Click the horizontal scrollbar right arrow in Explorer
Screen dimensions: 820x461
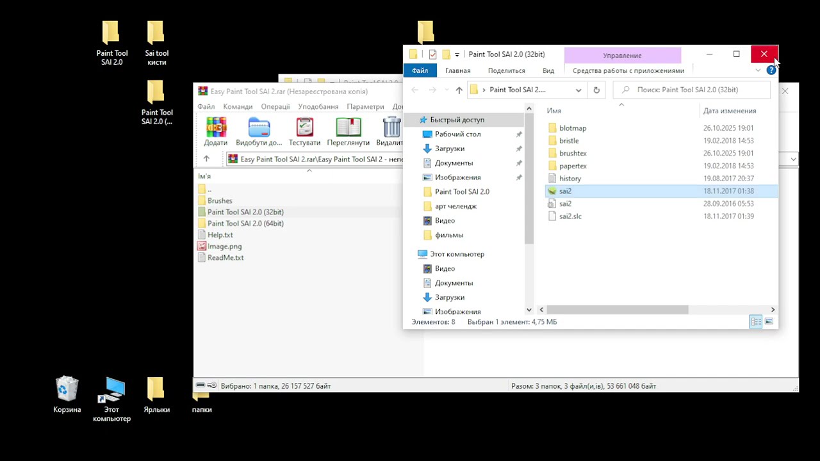pyautogui.click(x=773, y=310)
